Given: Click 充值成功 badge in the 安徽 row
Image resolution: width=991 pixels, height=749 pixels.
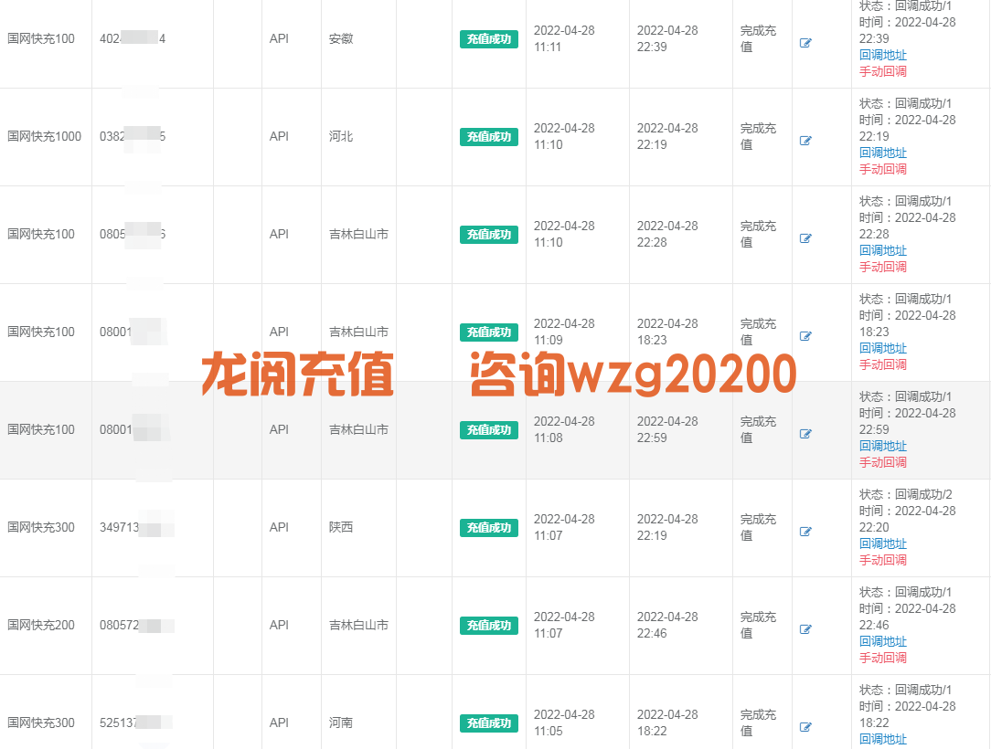Looking at the screenshot, I should 488,39.
